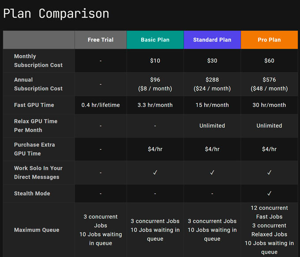Click the Fast GPU Time row label
Screen dimensions: 300x257
click(34, 105)
